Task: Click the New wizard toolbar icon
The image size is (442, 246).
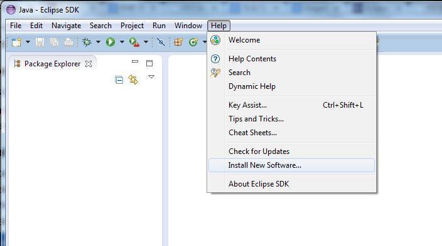Action: click(x=16, y=42)
